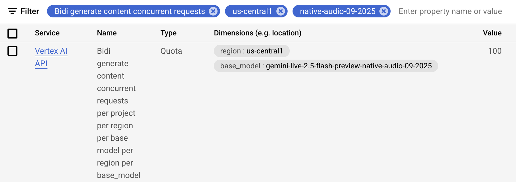This screenshot has width=516, height=182.
Task: Check the select-all checkbox in the table header
Action: point(12,34)
